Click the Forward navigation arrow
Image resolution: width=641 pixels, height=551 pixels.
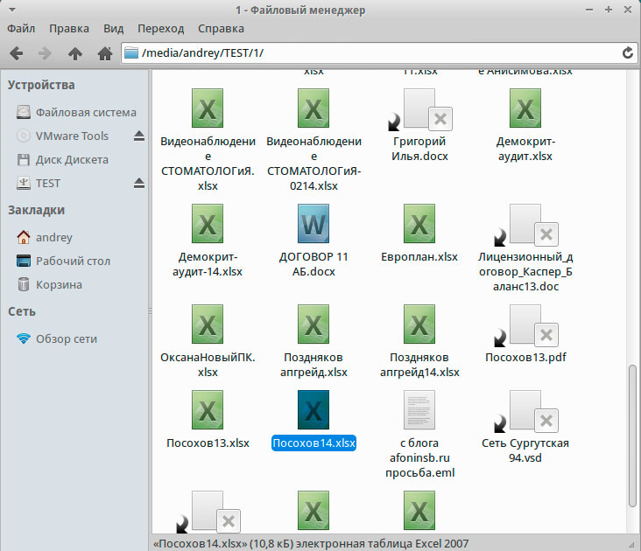point(45,53)
